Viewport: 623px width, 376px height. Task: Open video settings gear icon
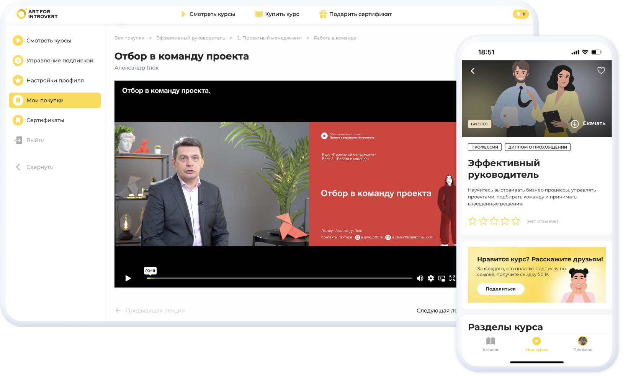point(431,278)
